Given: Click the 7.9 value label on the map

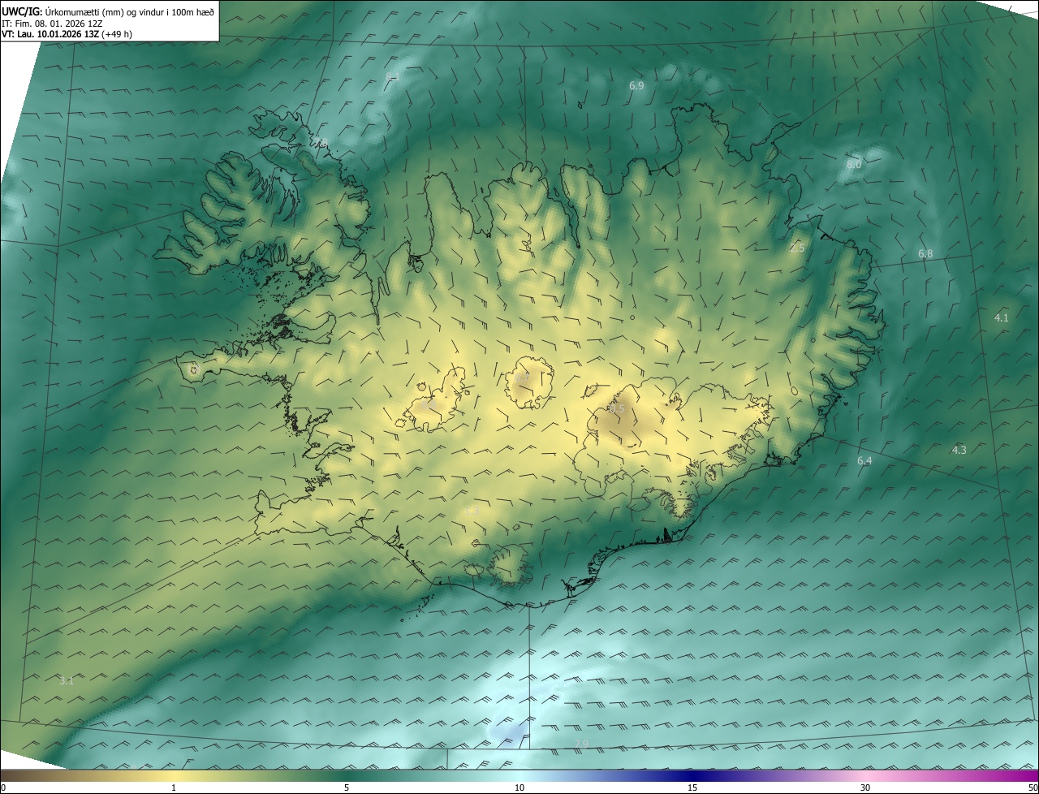Looking at the screenshot, I should [581, 744].
